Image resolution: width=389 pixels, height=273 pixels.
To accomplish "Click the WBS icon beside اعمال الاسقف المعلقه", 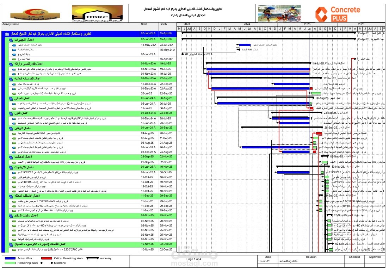I will coord(11,196).
